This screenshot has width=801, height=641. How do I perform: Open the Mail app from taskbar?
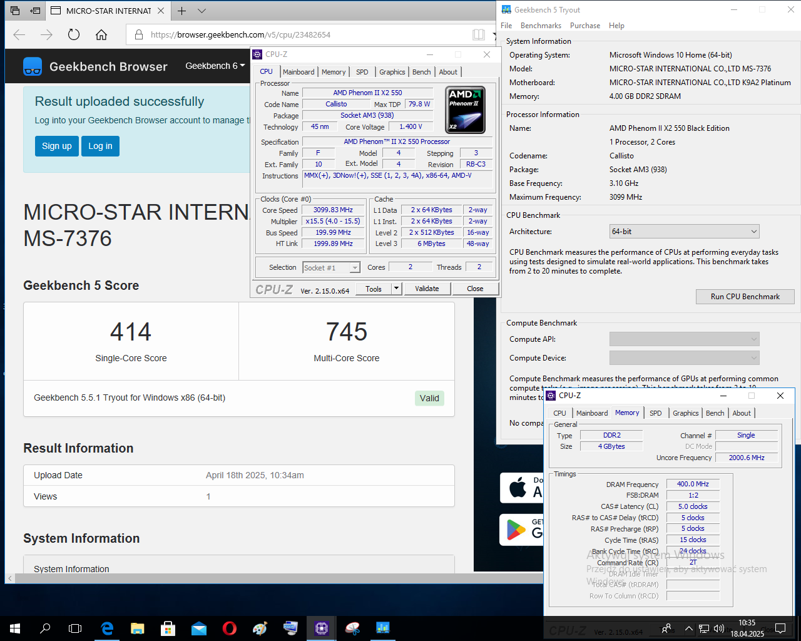coord(199,628)
